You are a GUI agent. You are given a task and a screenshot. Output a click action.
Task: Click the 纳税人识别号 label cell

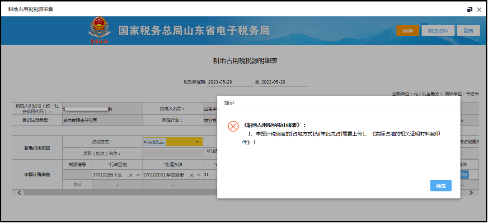click(38, 109)
